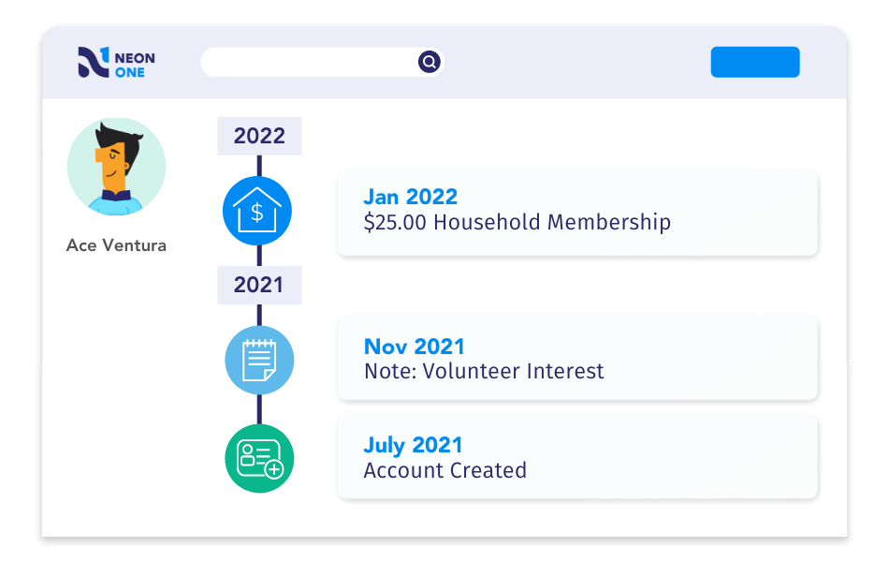Image resolution: width=889 pixels, height=562 pixels.
Task: Select the household membership dollar house icon
Action: click(x=257, y=211)
